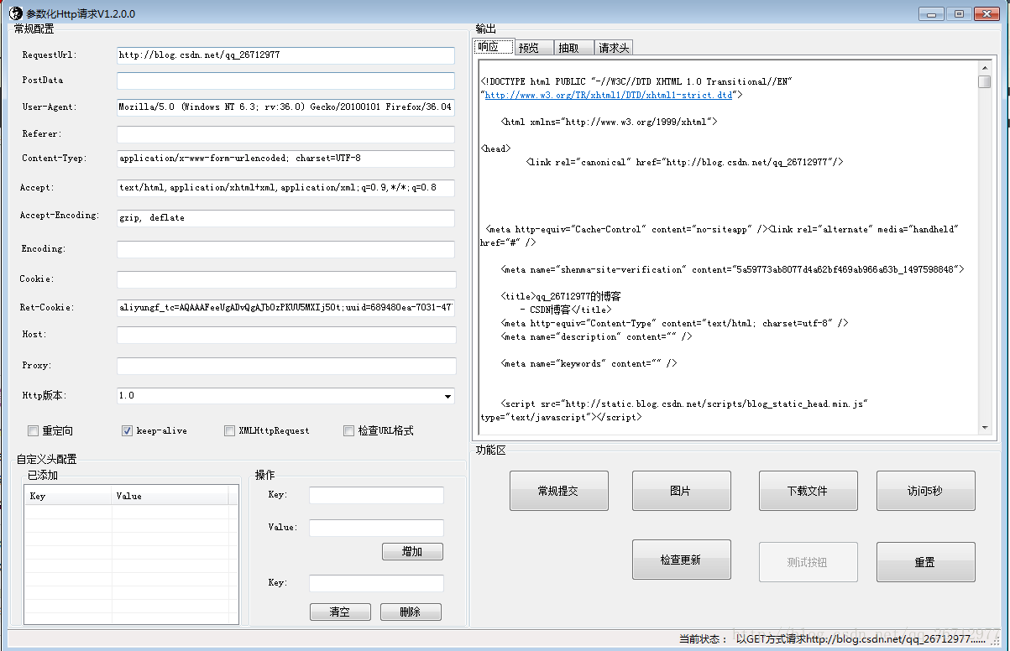
Task: Enable the XMLHttpRequest checkbox
Action: (x=229, y=431)
